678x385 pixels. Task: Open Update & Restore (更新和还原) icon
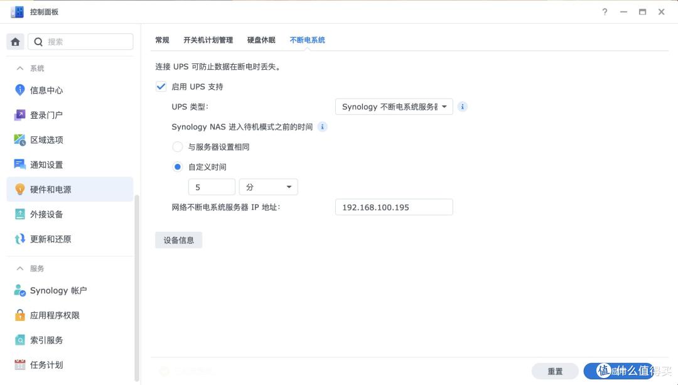coord(20,239)
